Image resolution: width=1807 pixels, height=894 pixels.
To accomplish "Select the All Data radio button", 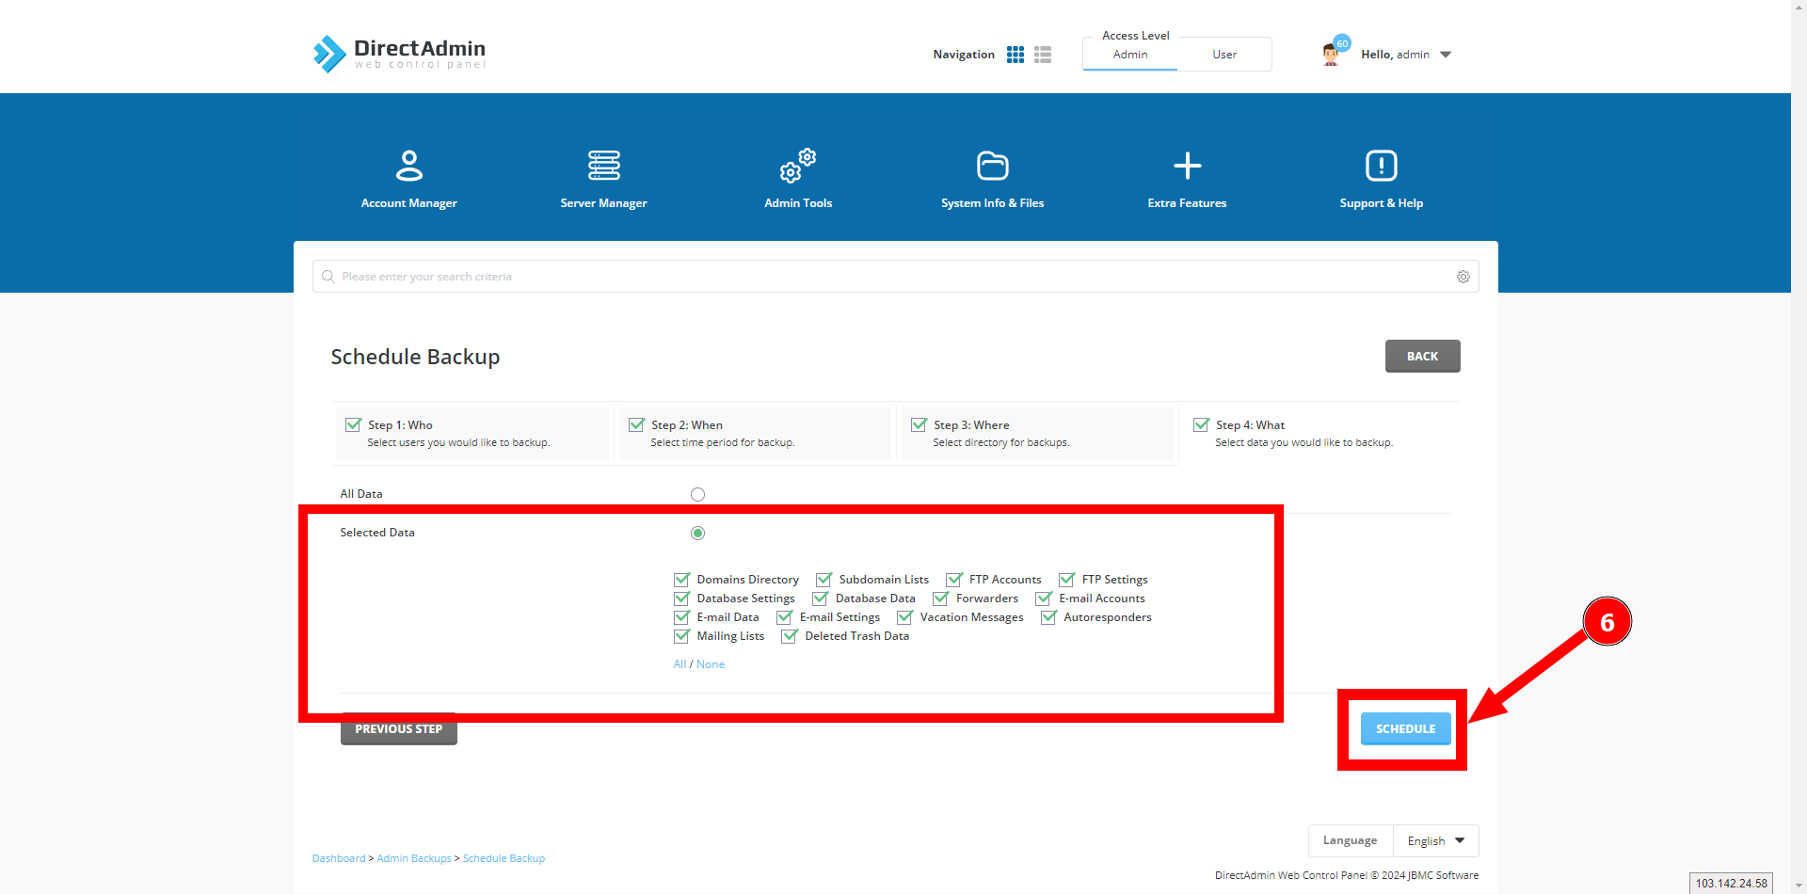I will (x=697, y=495).
